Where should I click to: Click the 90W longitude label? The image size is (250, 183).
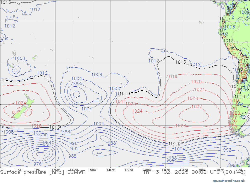(x=202, y=170)
